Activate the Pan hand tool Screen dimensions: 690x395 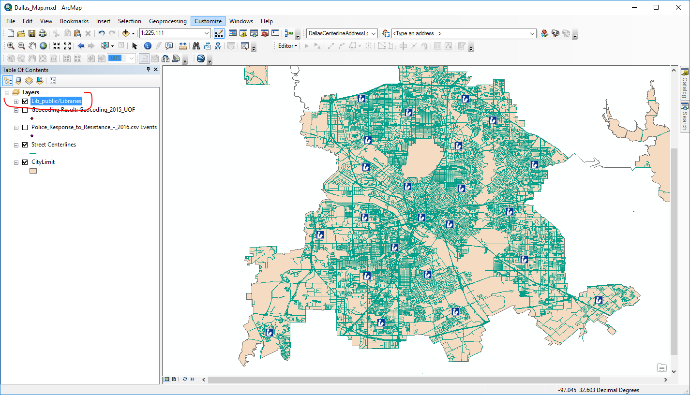point(32,46)
